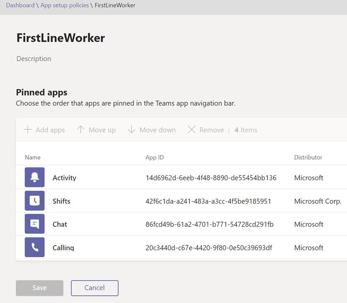Click the Calling phone icon
Viewport: 347px width, 303px height.
click(35, 247)
